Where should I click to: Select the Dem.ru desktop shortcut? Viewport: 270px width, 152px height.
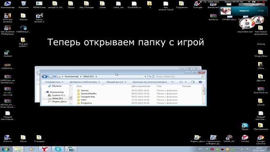pos(8,138)
